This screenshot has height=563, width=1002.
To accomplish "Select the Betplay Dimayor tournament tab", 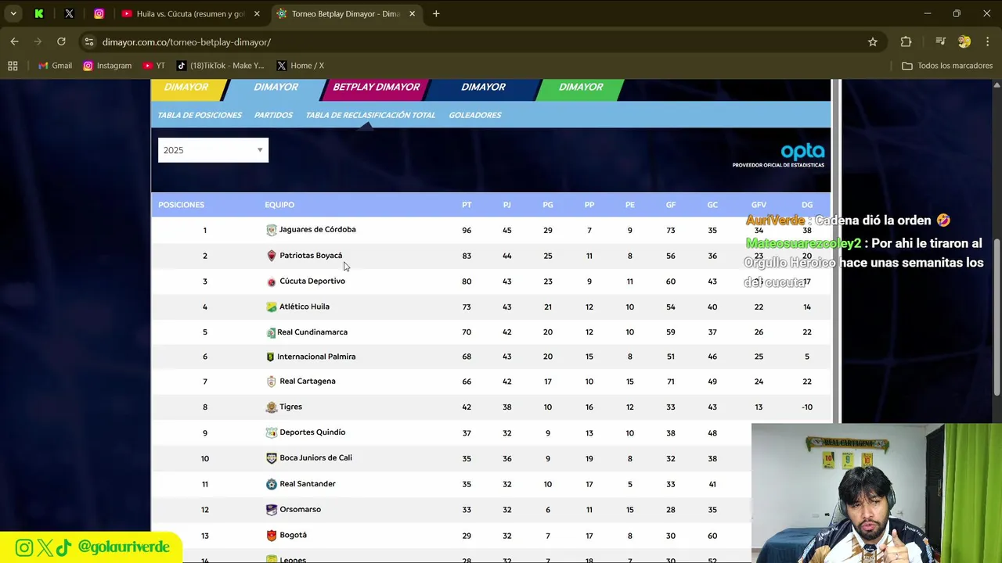I will click(x=376, y=88).
